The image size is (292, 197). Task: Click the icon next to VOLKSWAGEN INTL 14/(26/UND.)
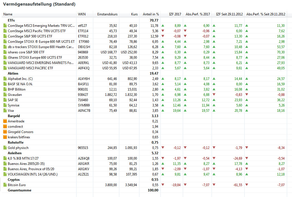click(5, 174)
